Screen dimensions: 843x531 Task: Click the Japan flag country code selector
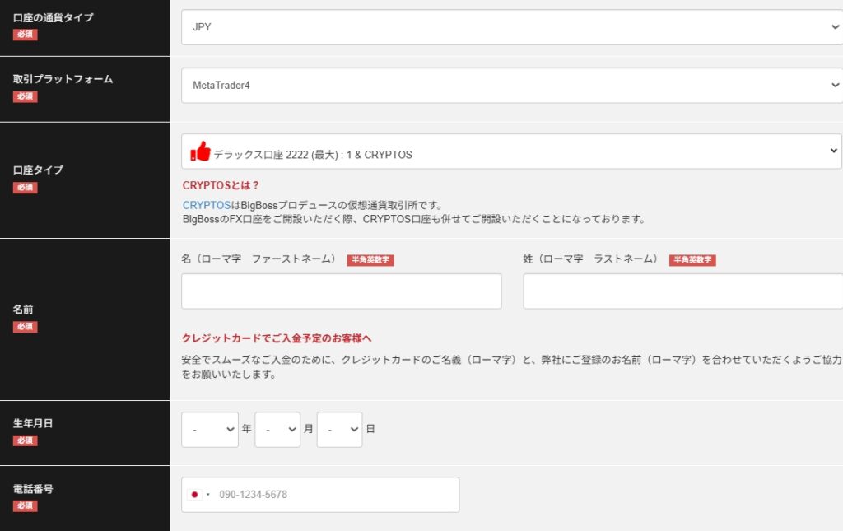(199, 495)
